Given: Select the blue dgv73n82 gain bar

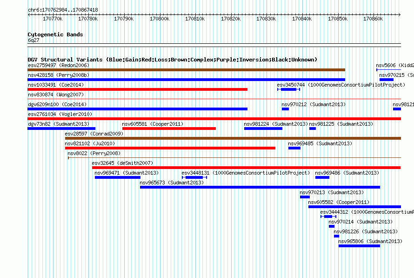Looking at the screenshot, I should pos(61,129).
